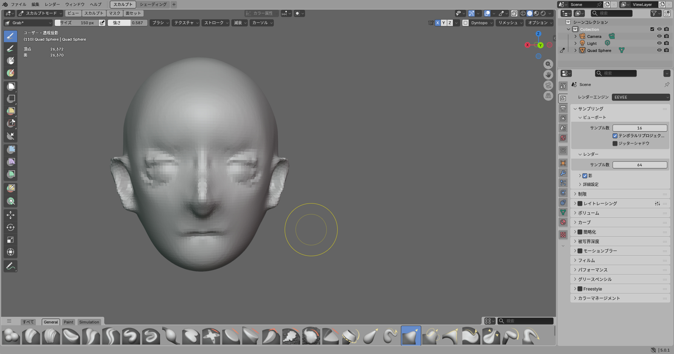Toggle camera view icon in viewport
Screen dimensions: 674x354
click(x=548, y=85)
